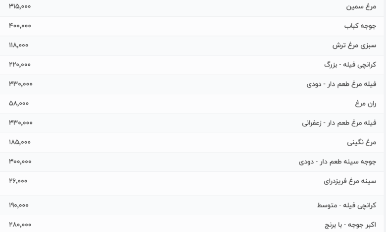
Task: Click the ۲۲۰,۰۰۰ price
Action: (20, 65)
